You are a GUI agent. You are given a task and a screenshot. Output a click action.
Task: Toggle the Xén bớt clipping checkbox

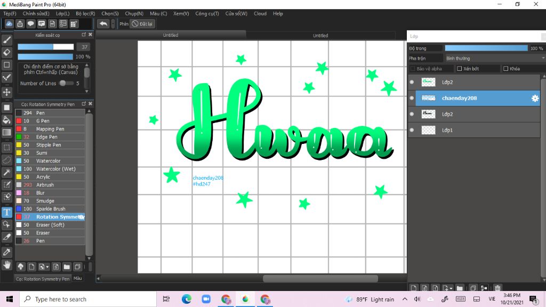click(459, 69)
